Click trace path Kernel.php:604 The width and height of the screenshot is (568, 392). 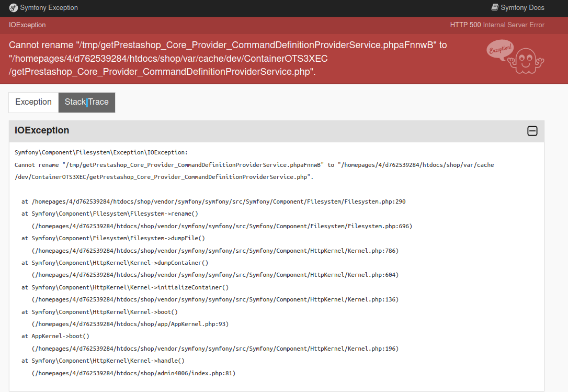[215, 275]
